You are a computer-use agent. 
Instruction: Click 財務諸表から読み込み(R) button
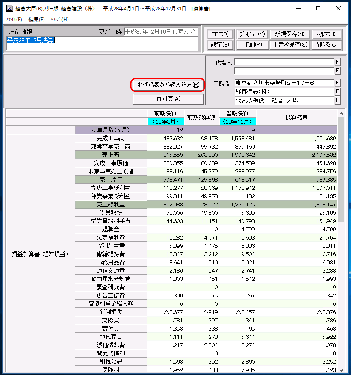(x=168, y=84)
